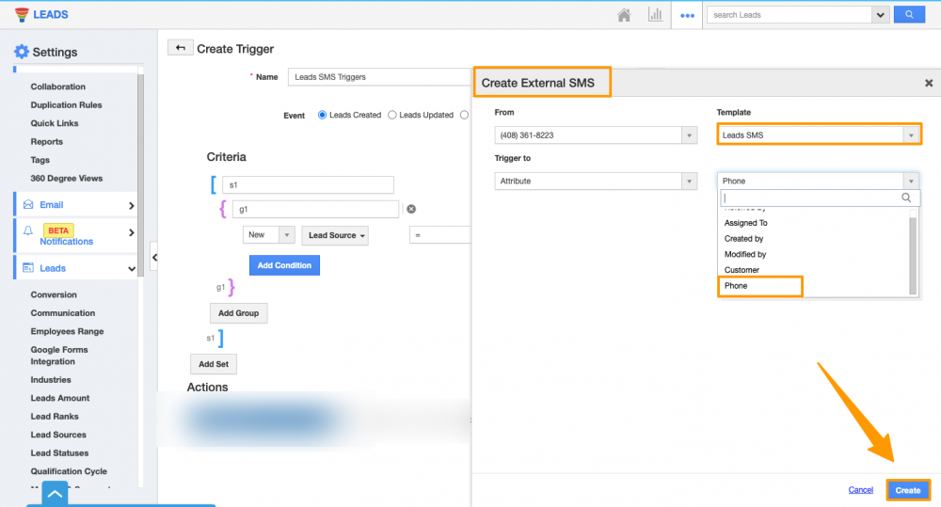
Task: Click the Create button
Action: click(907, 490)
